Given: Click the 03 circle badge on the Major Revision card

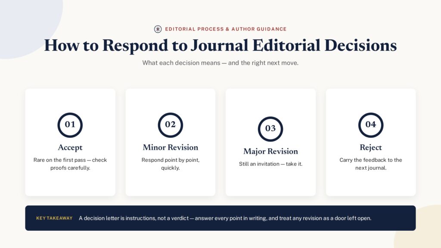Looking at the screenshot, I should point(270,129).
